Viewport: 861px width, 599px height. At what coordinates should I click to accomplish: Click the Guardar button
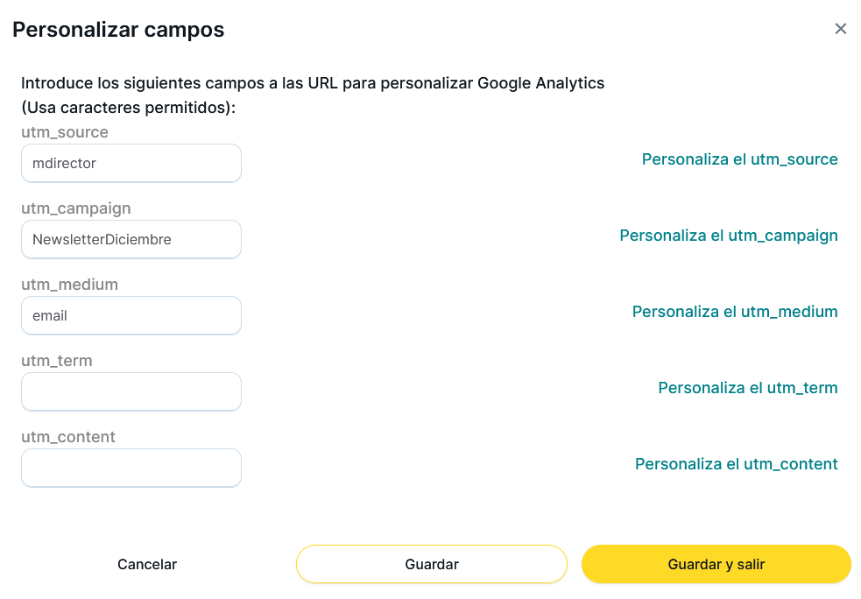point(432,564)
